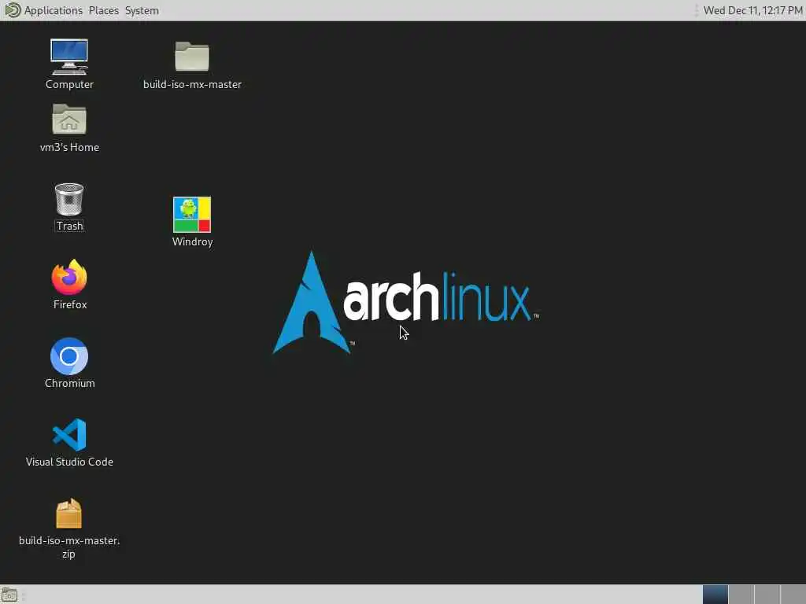Switch to the third workspace in the switcher
The image size is (806, 604).
767,595
